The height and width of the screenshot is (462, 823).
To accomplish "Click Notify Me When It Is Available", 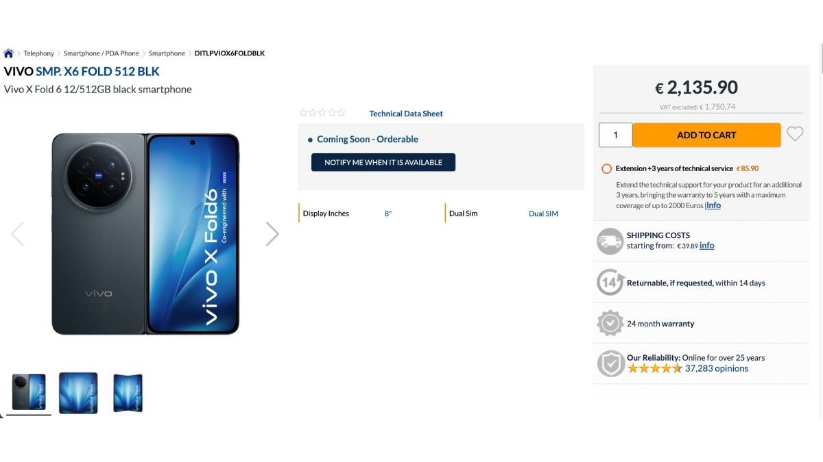I will point(383,162).
